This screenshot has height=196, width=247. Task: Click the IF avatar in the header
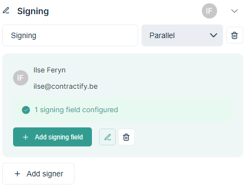(x=209, y=11)
